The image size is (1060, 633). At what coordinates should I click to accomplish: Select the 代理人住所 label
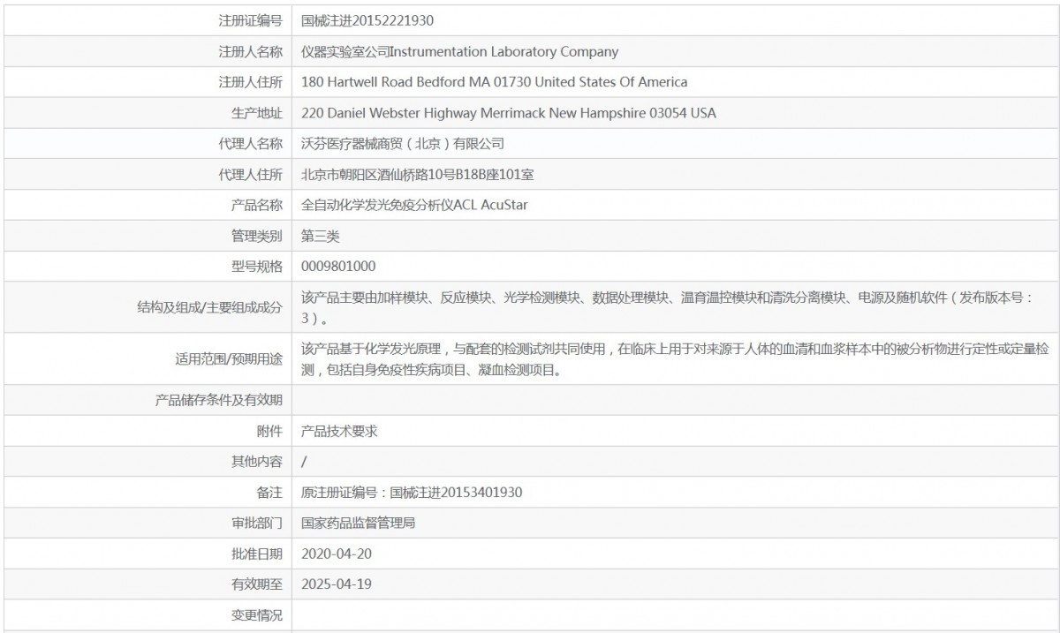click(x=250, y=175)
